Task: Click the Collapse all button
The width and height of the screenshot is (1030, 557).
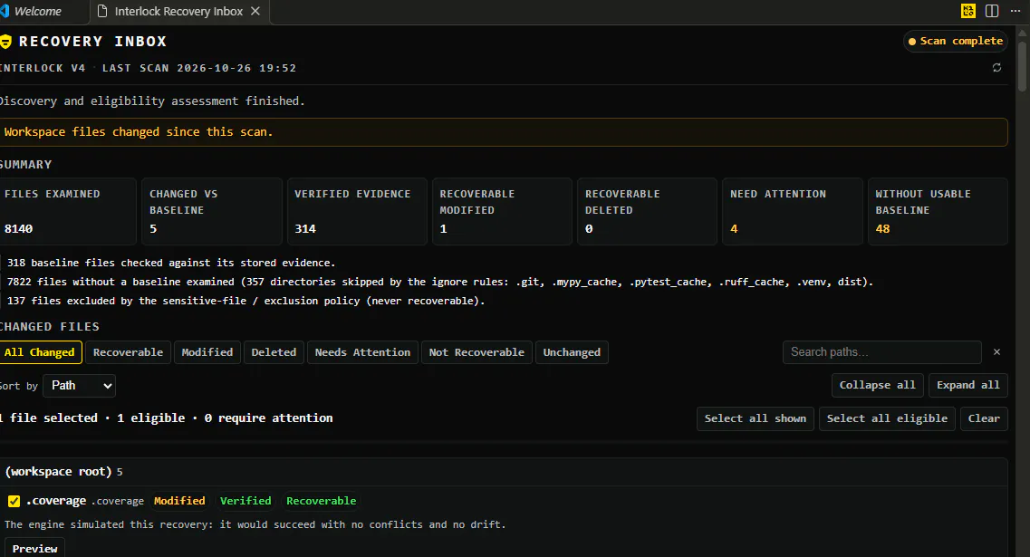Action: point(878,385)
